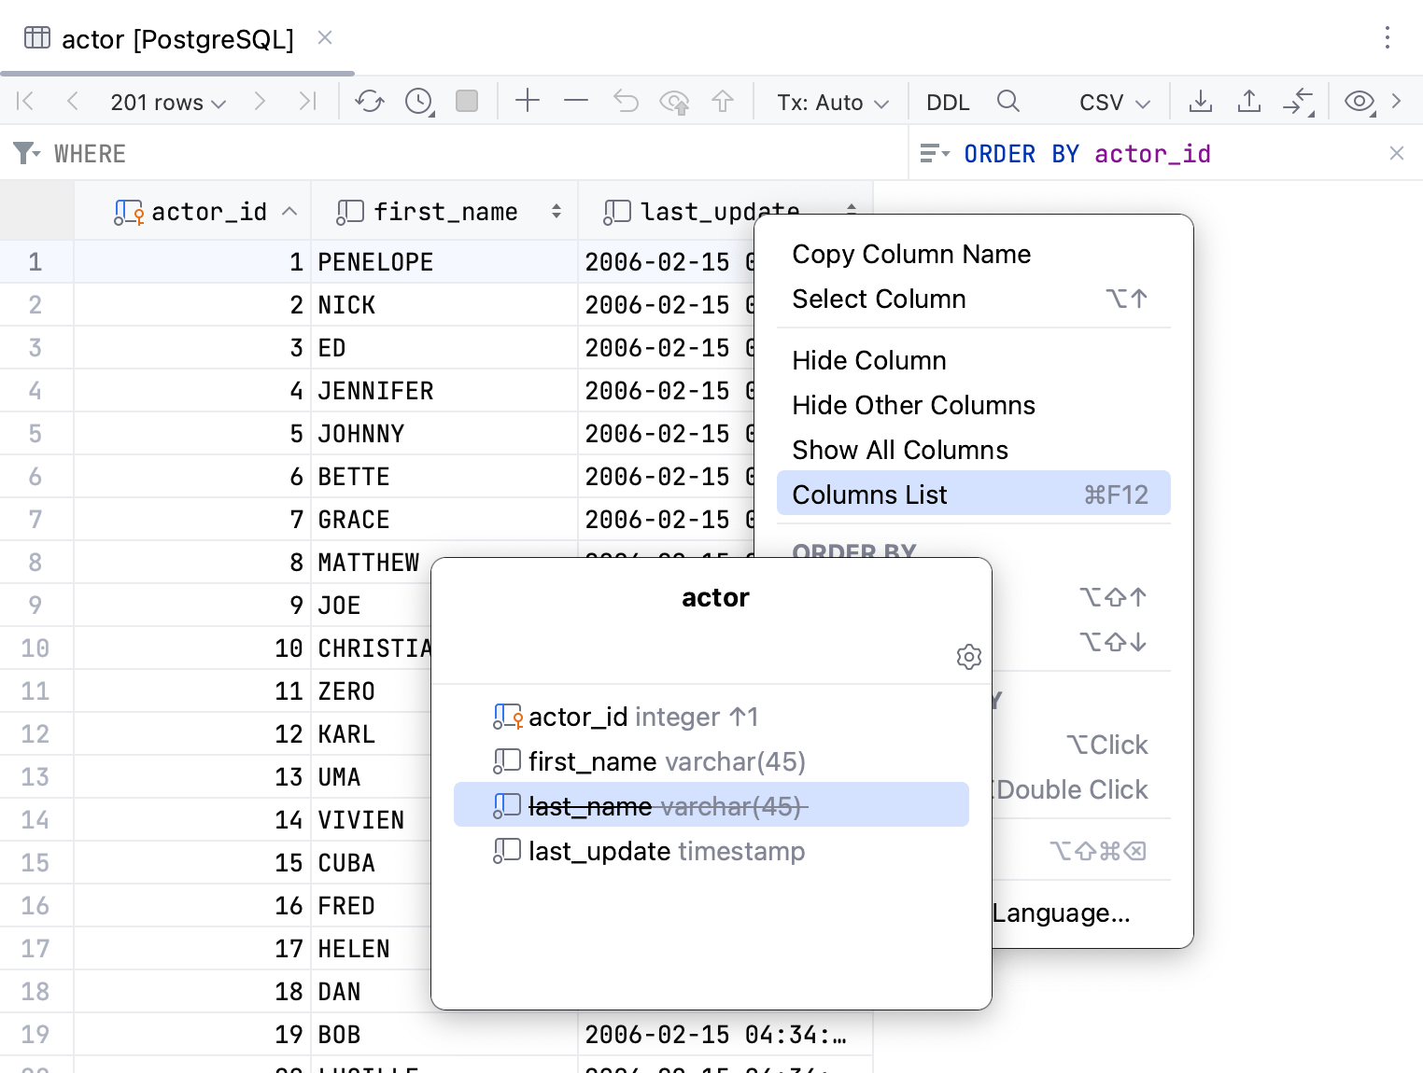Open the CSV data extractor dropdown
1423x1073 pixels.
click(x=1114, y=102)
